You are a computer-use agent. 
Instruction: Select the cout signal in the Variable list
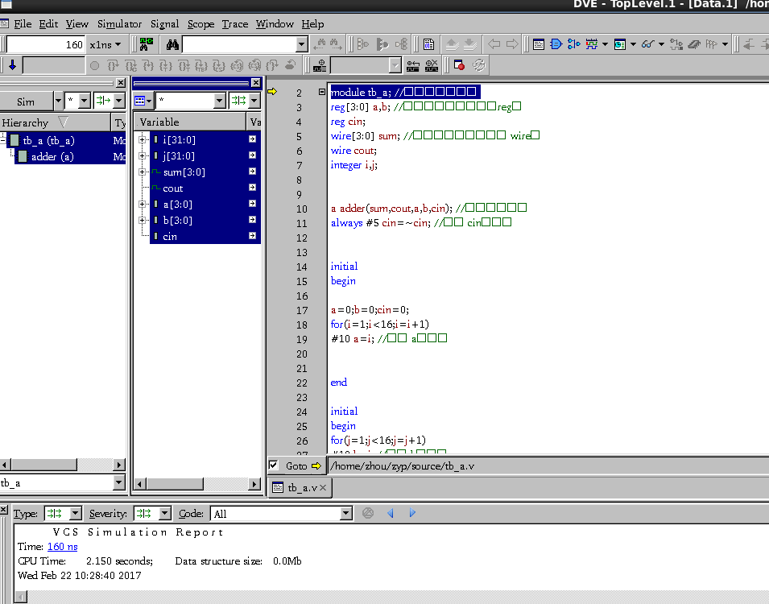click(172, 188)
